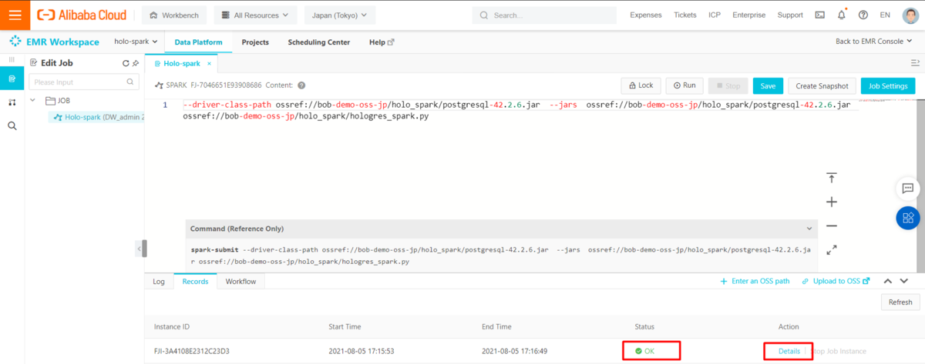Open the Scheduling Center tab
Image resolution: width=925 pixels, height=364 pixels.
point(318,42)
